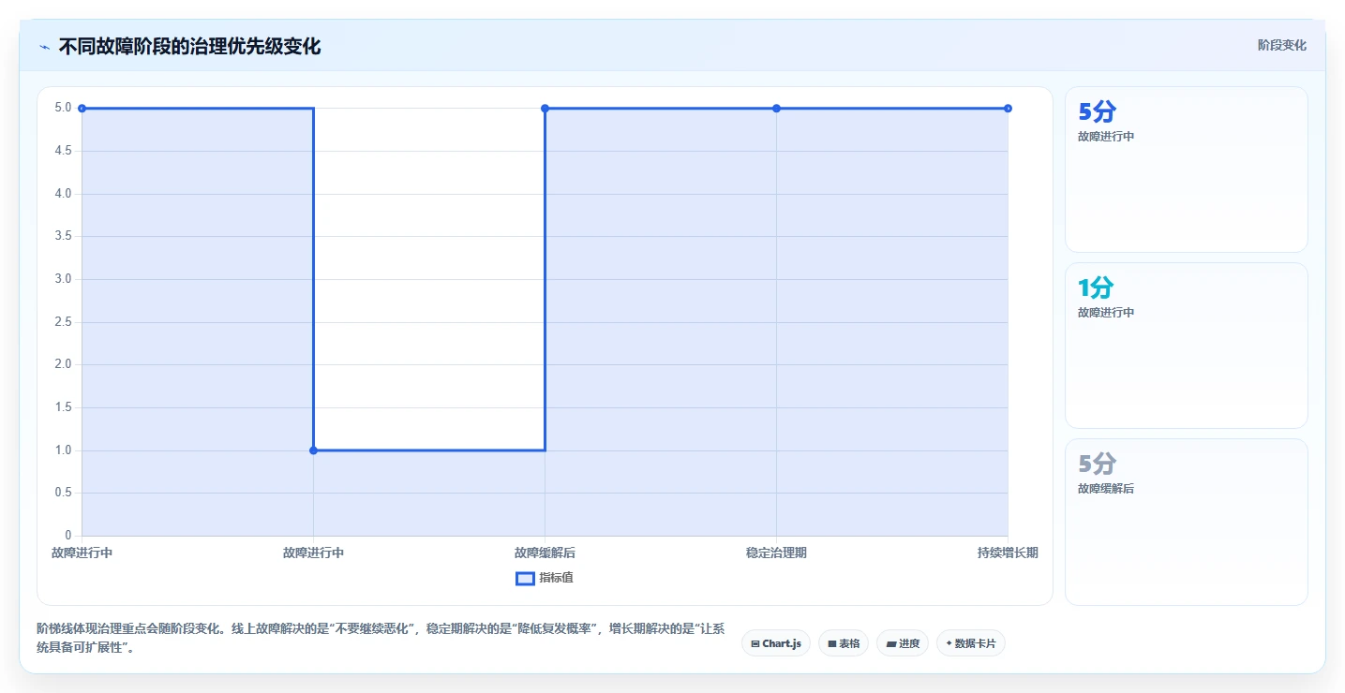Select the Chart.js tag pill
The height and width of the screenshot is (693, 1345).
[x=776, y=643]
